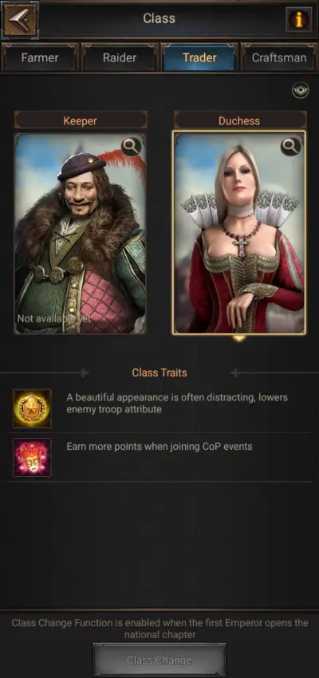
Task: Click the arrow below Duchess card
Action: 239,338
